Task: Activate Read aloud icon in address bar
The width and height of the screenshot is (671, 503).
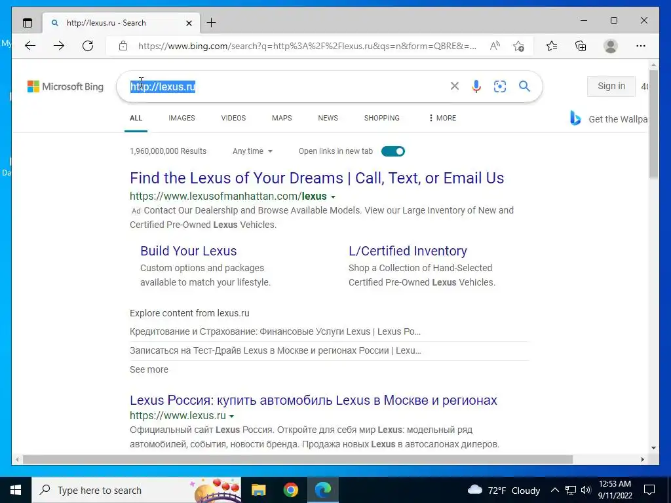Action: pyautogui.click(x=495, y=46)
